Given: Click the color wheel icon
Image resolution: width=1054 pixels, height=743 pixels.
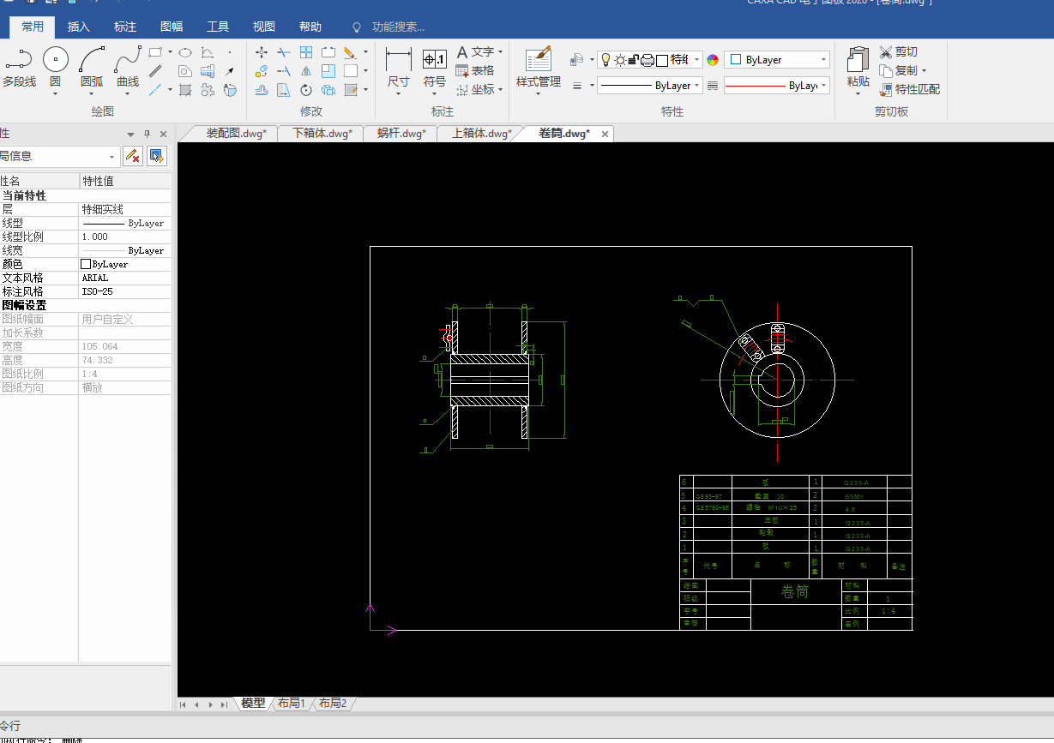Looking at the screenshot, I should coord(713,60).
